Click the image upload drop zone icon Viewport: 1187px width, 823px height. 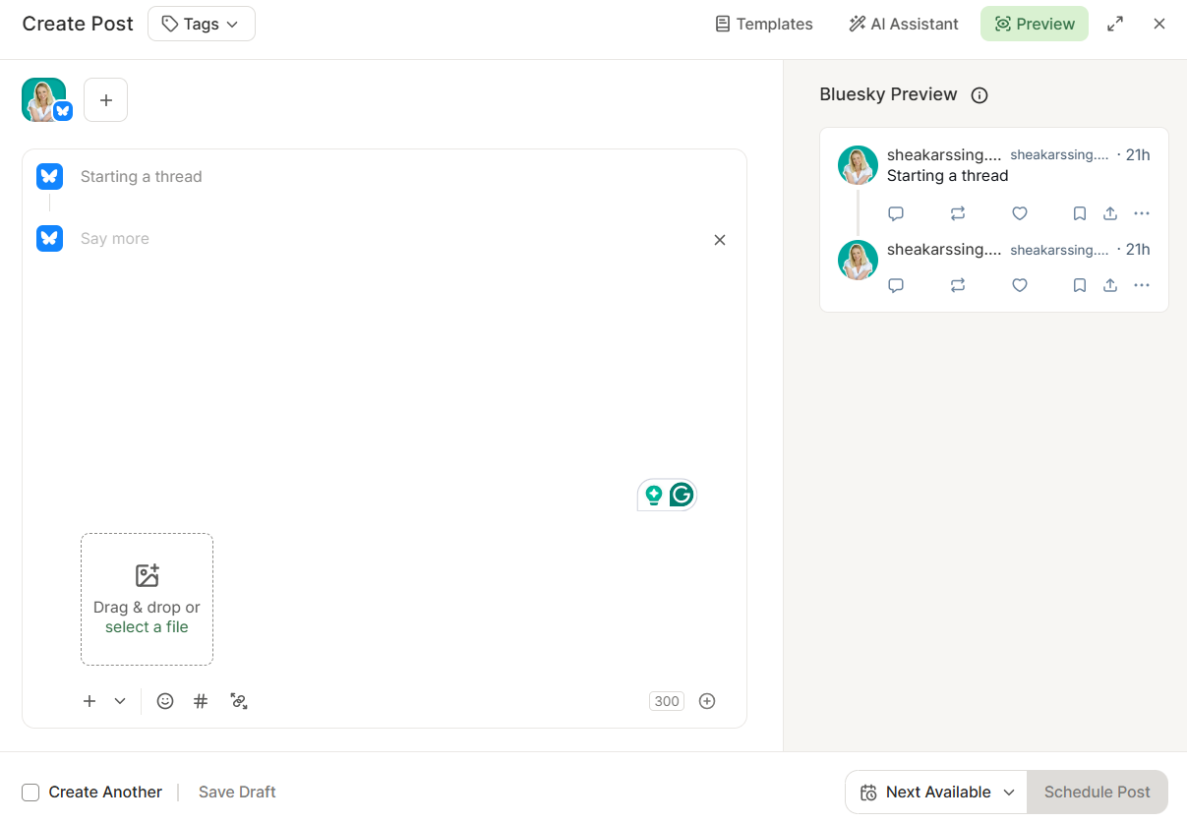[x=147, y=575]
